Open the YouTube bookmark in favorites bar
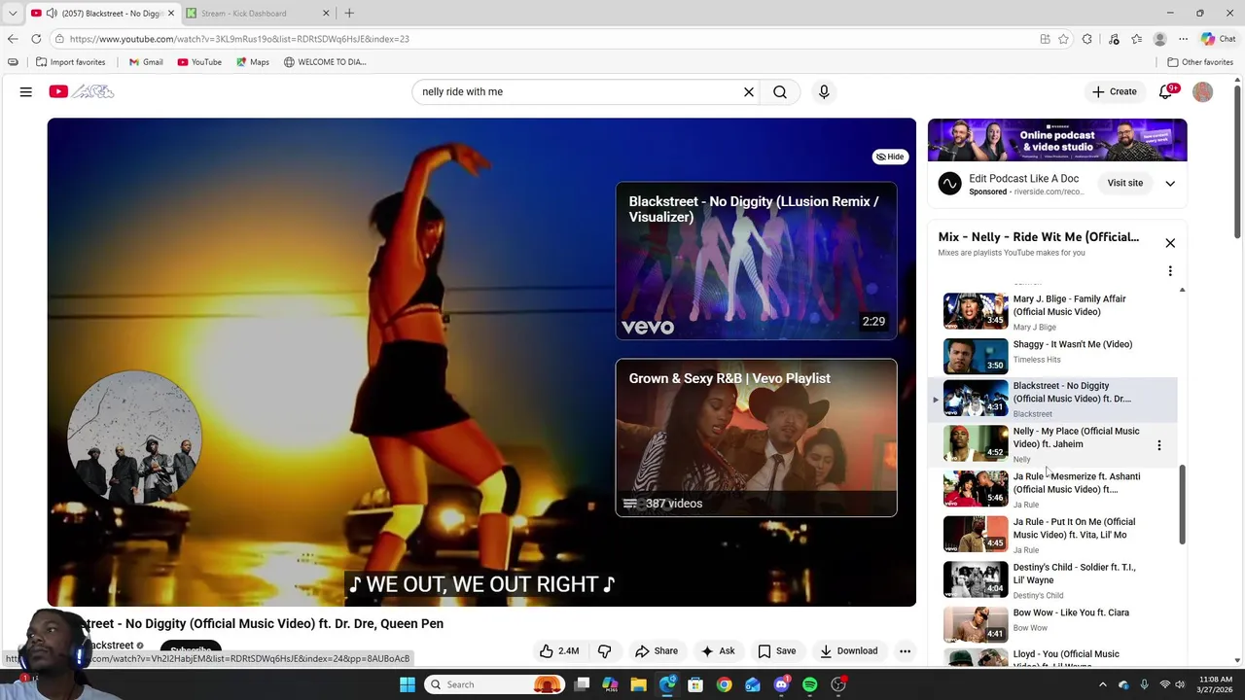1245x700 pixels. click(x=199, y=62)
